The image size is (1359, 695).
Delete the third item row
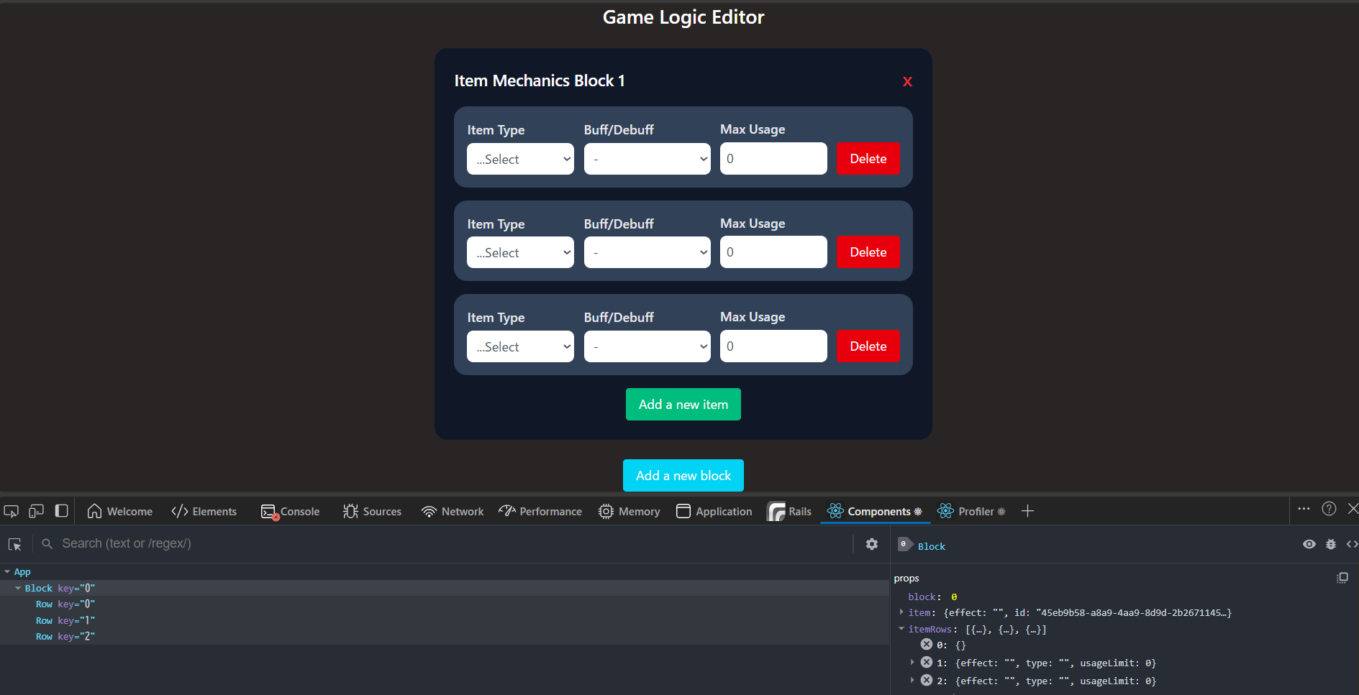[868, 346]
